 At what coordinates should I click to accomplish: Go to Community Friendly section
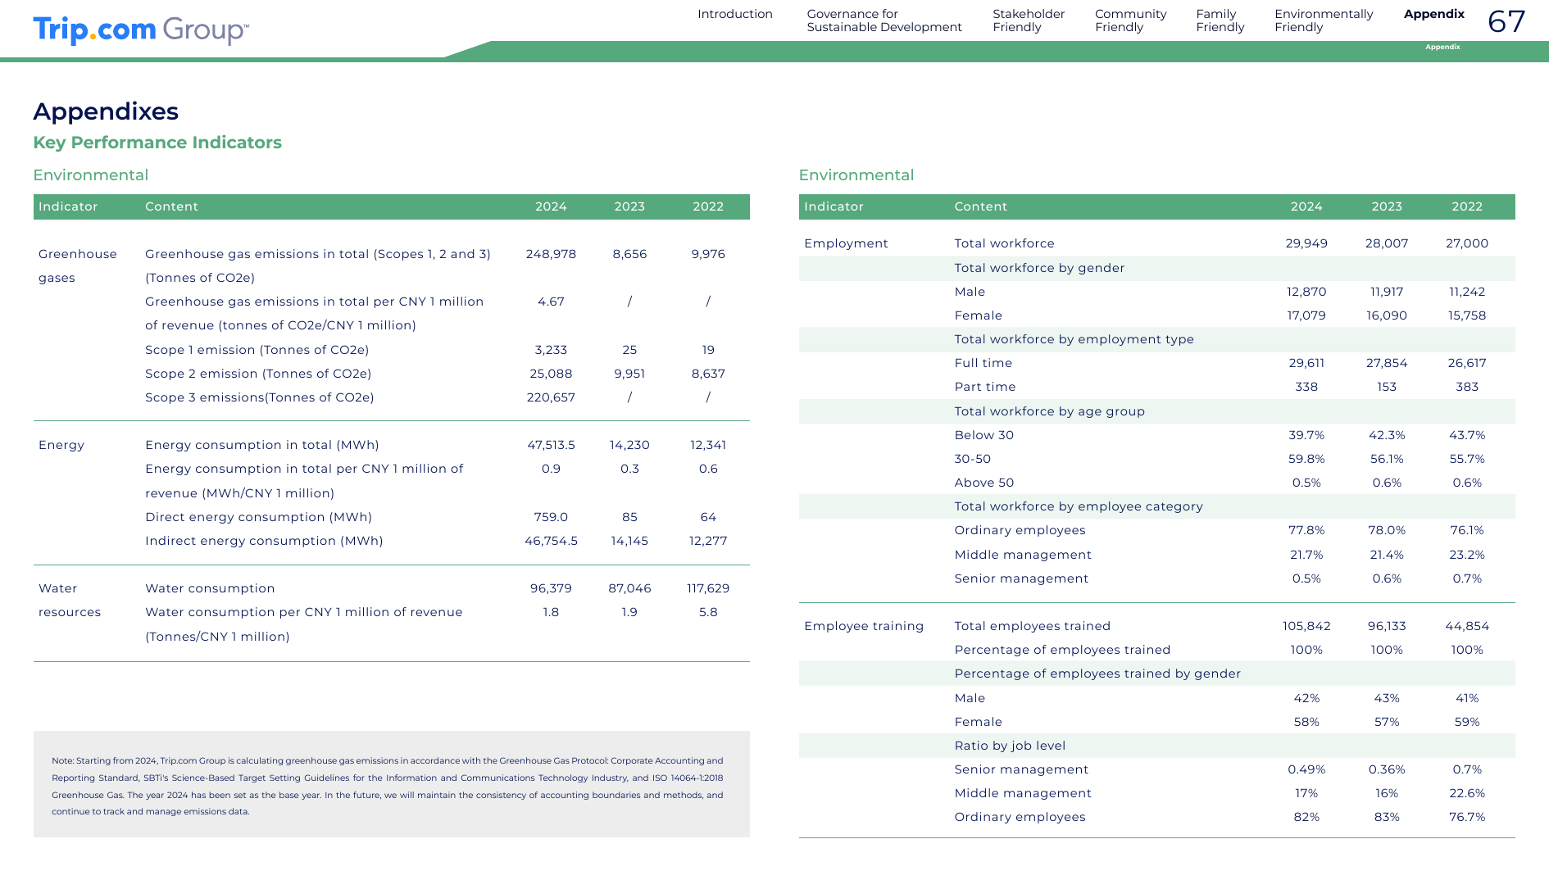pyautogui.click(x=1130, y=20)
